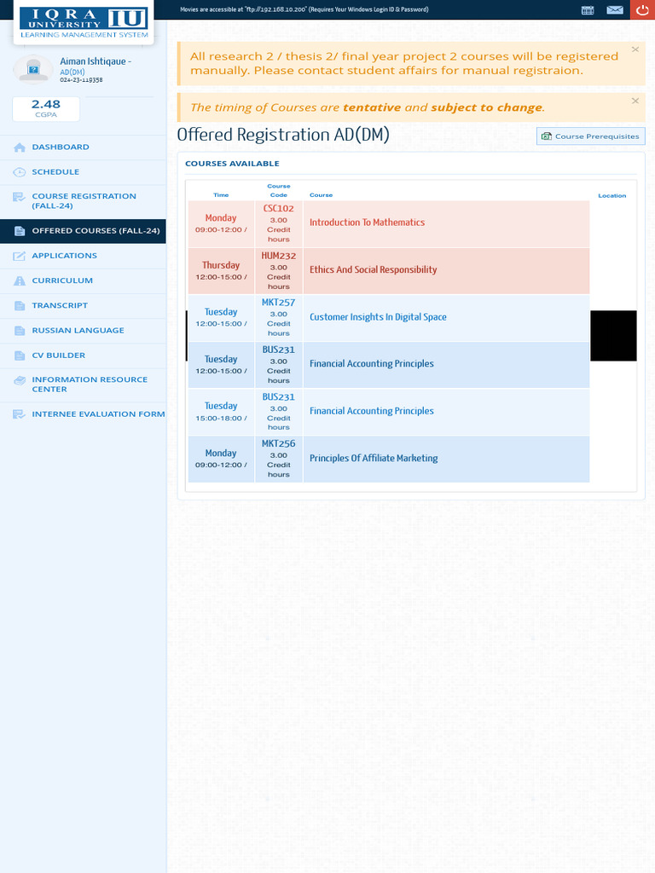Open the Curriculum menu item

point(83,281)
